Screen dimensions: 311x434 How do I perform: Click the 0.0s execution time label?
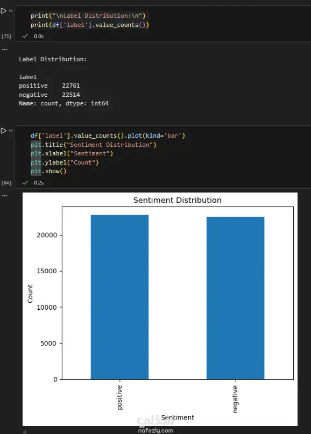[39, 36]
